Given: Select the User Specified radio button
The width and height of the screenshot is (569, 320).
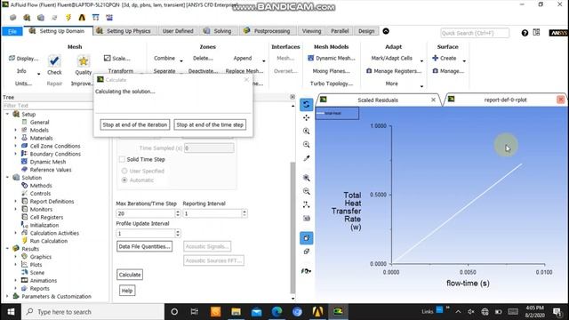Looking at the screenshot, I should (124, 171).
